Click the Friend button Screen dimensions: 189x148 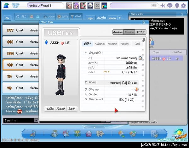click(61, 109)
